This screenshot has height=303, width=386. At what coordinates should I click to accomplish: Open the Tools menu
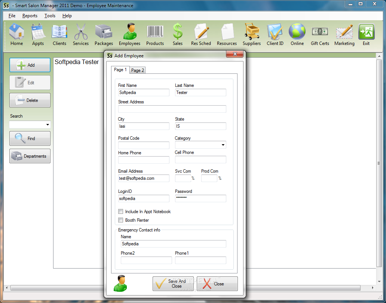pos(50,16)
